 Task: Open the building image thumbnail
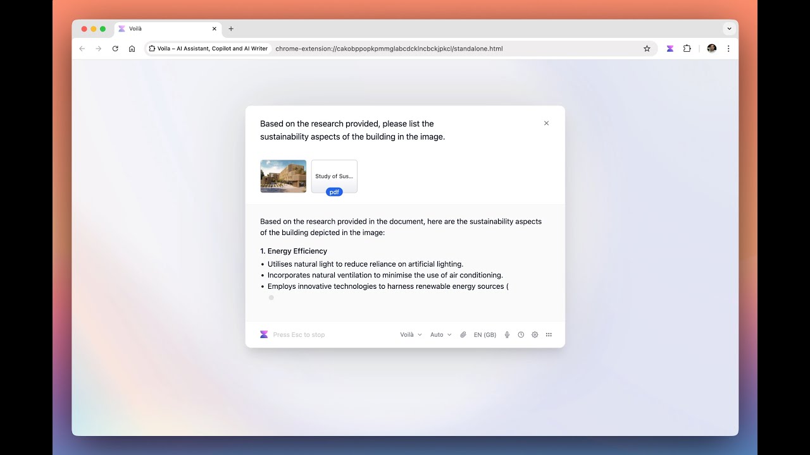click(283, 176)
